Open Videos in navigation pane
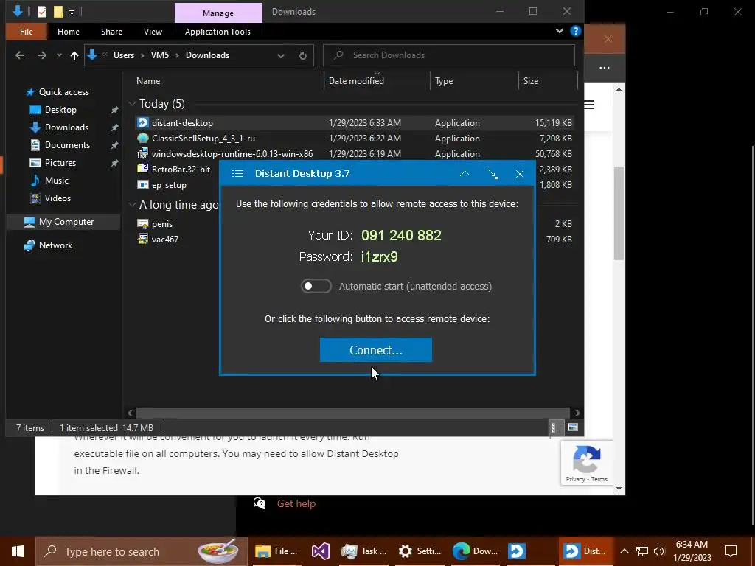The height and width of the screenshot is (566, 755). tap(58, 198)
